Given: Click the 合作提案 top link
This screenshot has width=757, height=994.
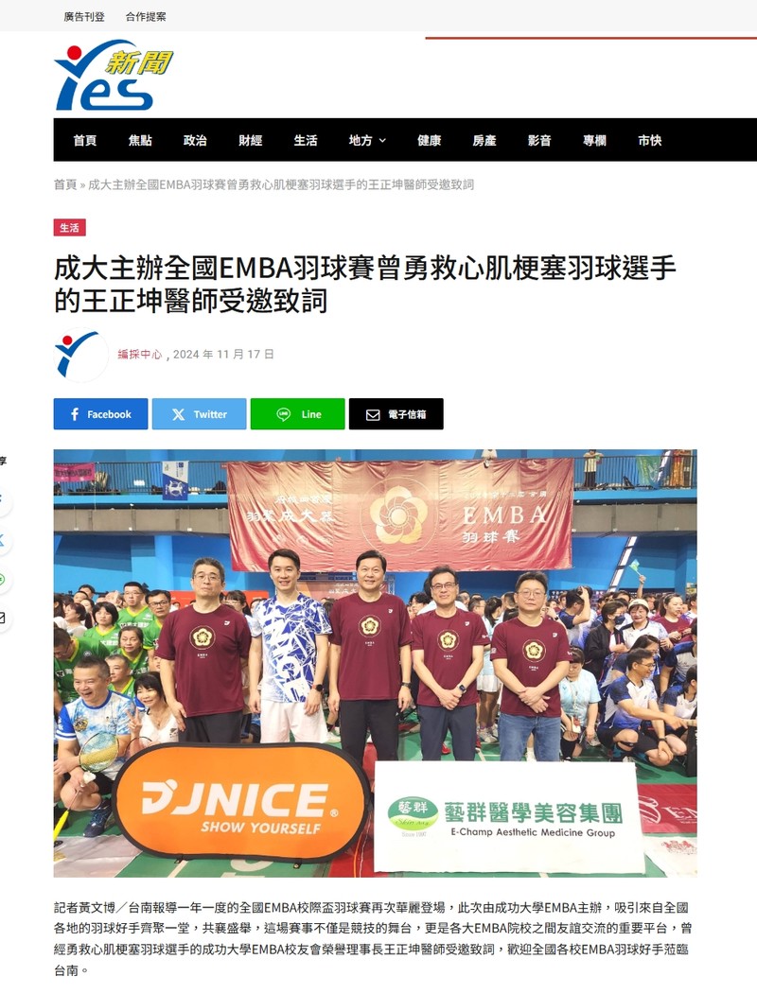Looking at the screenshot, I should tap(146, 16).
